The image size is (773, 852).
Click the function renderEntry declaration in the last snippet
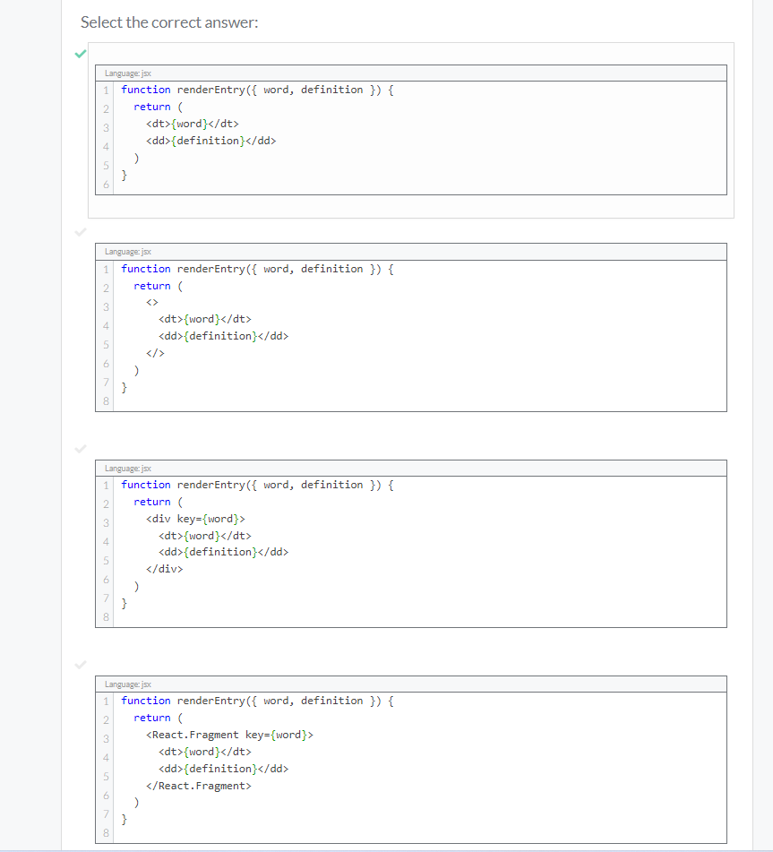[x=255, y=700]
